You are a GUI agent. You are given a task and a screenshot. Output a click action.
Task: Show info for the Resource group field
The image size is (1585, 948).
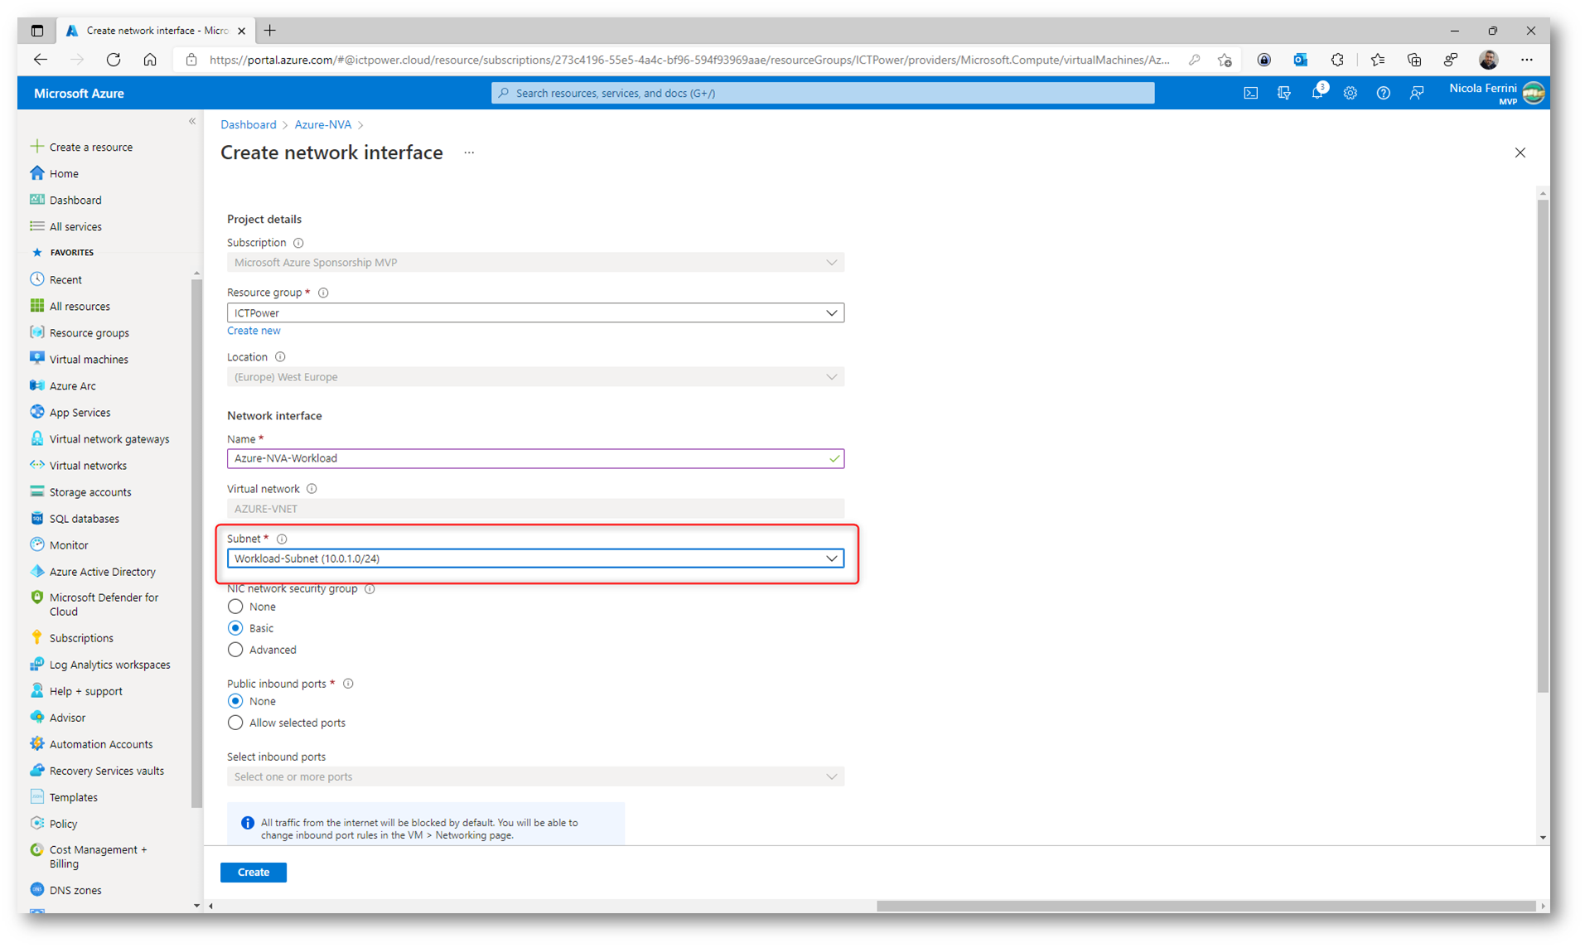point(323,293)
